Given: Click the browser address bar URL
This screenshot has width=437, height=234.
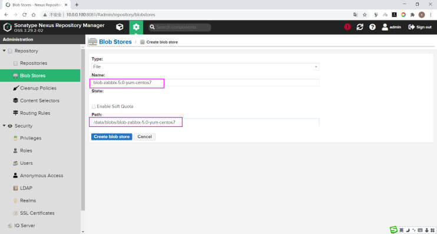Looking at the screenshot, I should pos(111,15).
